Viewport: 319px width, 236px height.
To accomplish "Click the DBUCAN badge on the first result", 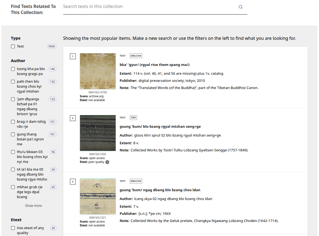I will 136,55.
